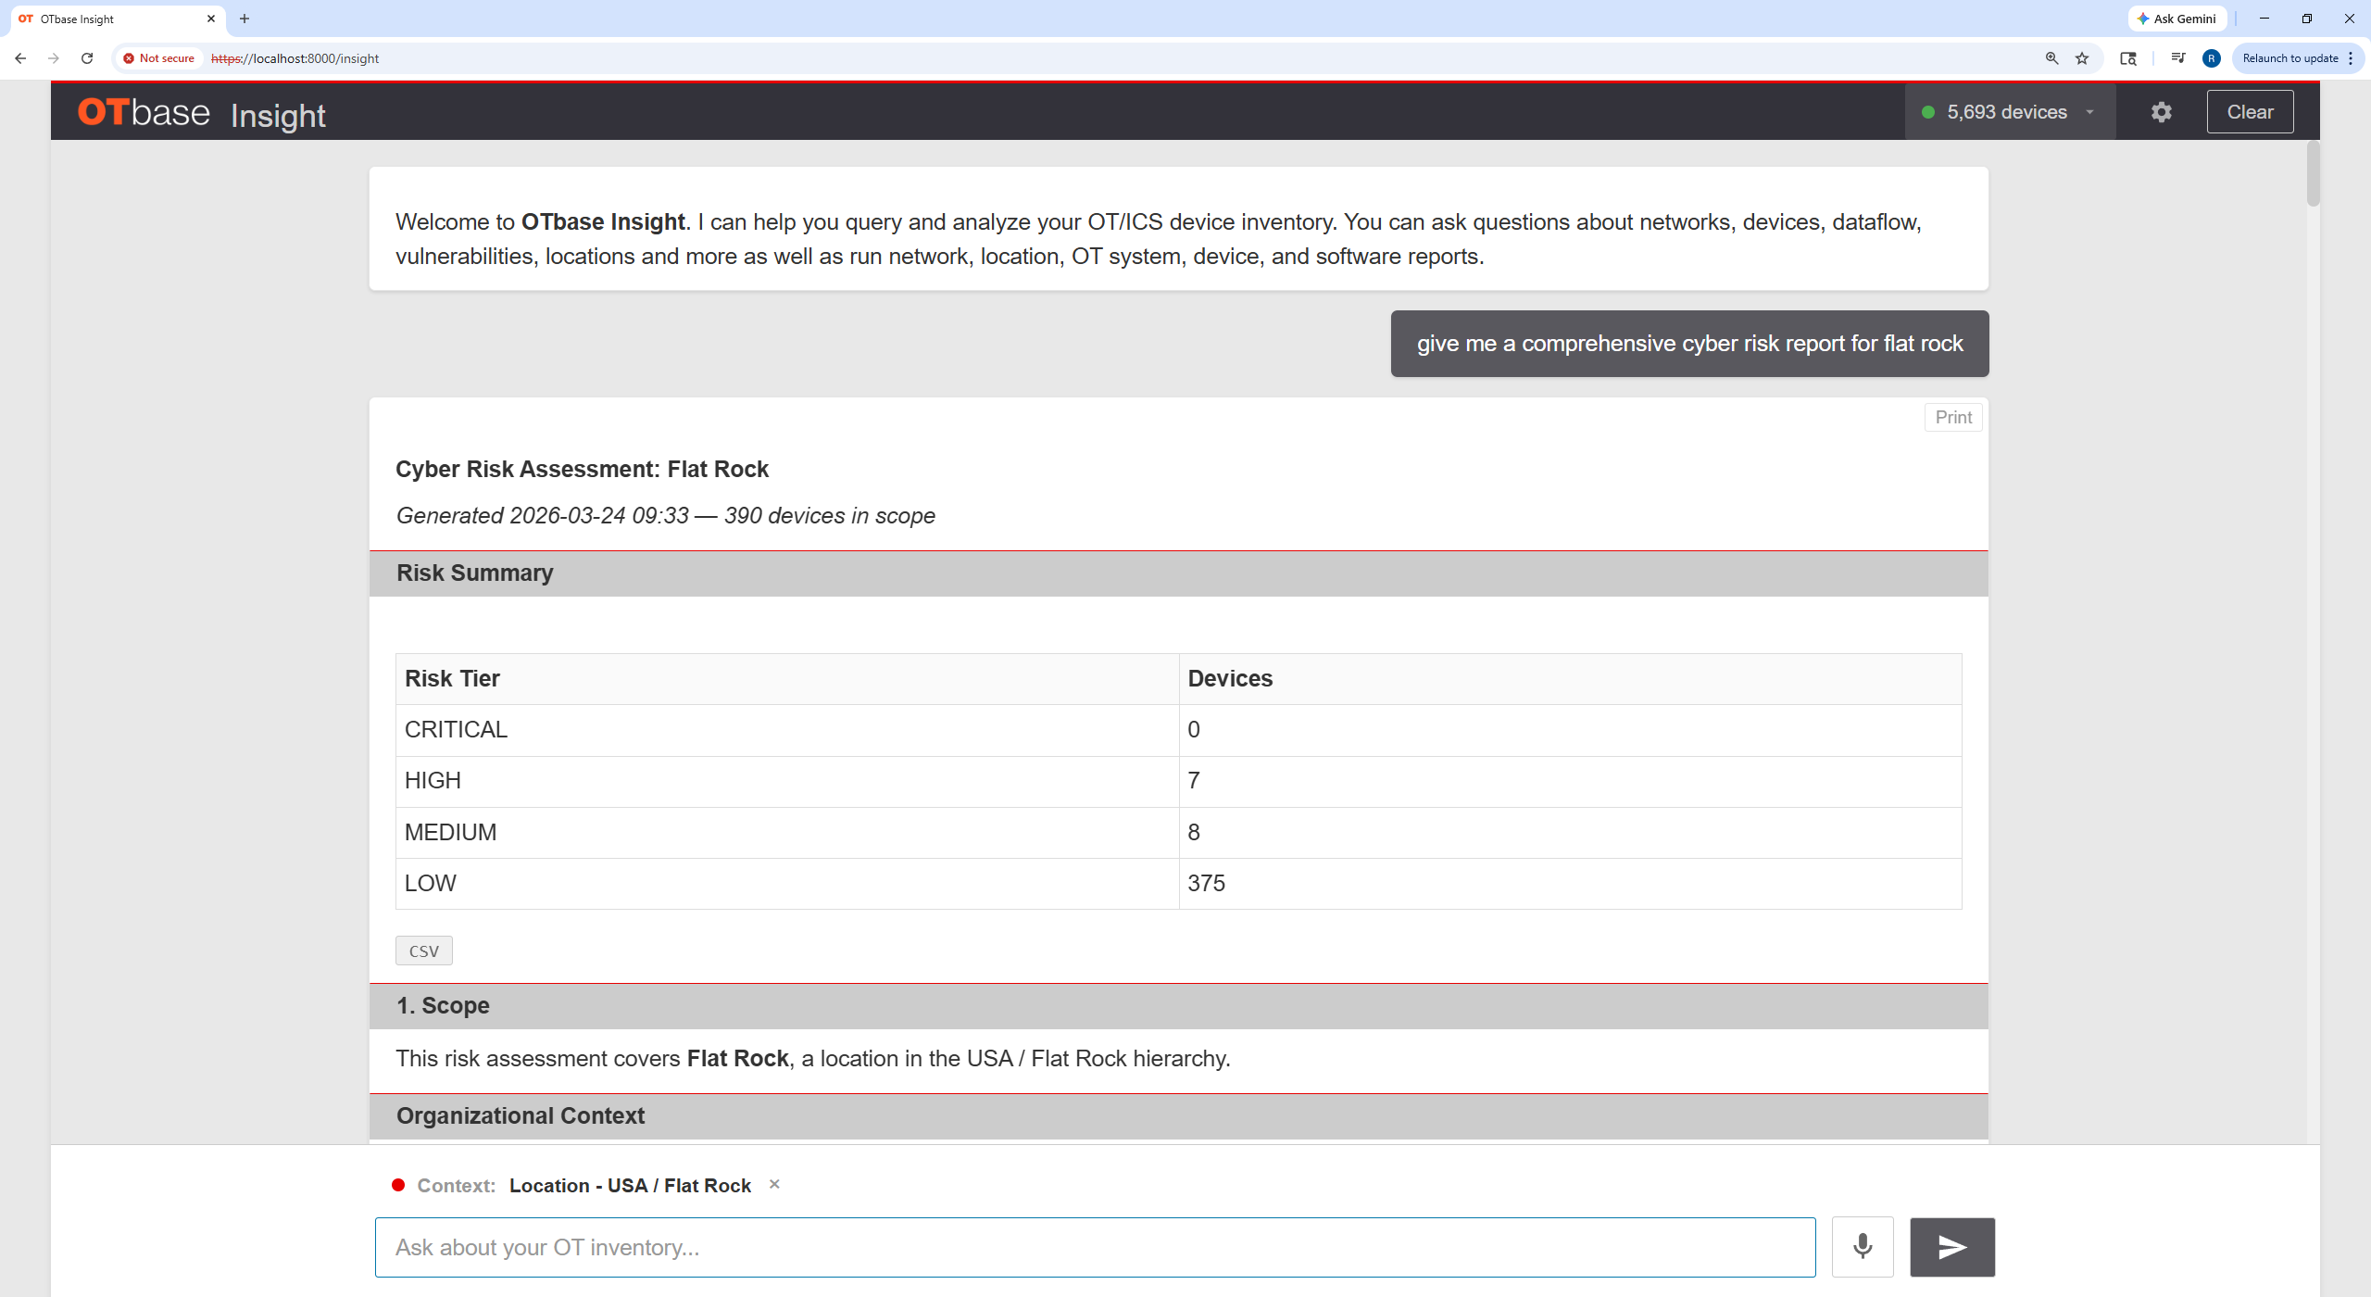Click the browser zoom magnifier icon
Viewport: 2371px width, 1297px height.
2051,58
